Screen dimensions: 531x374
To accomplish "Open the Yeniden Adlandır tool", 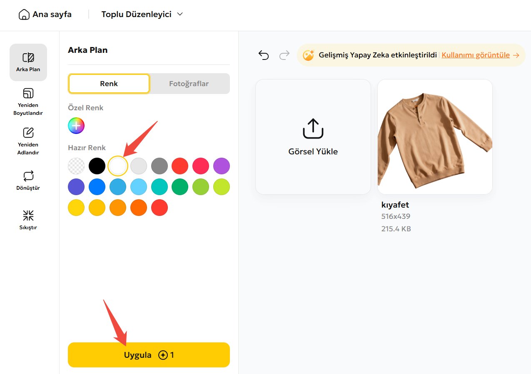I will [28, 141].
